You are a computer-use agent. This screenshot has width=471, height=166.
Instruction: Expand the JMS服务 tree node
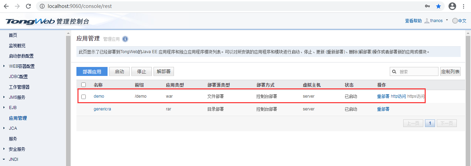pyautogui.click(x=4, y=97)
